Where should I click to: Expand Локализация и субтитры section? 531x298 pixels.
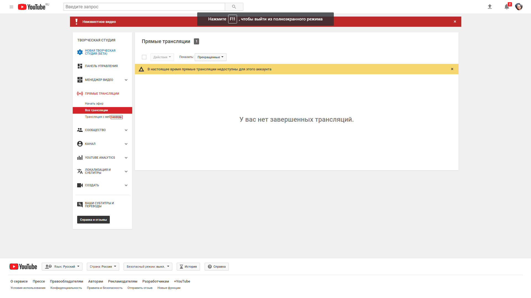pyautogui.click(x=126, y=171)
